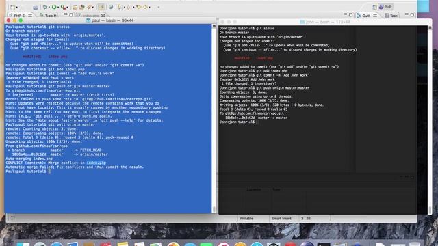Open the New wizard dropdown arrow
This screenshot has width=438, height=246.
[x=16, y=7]
